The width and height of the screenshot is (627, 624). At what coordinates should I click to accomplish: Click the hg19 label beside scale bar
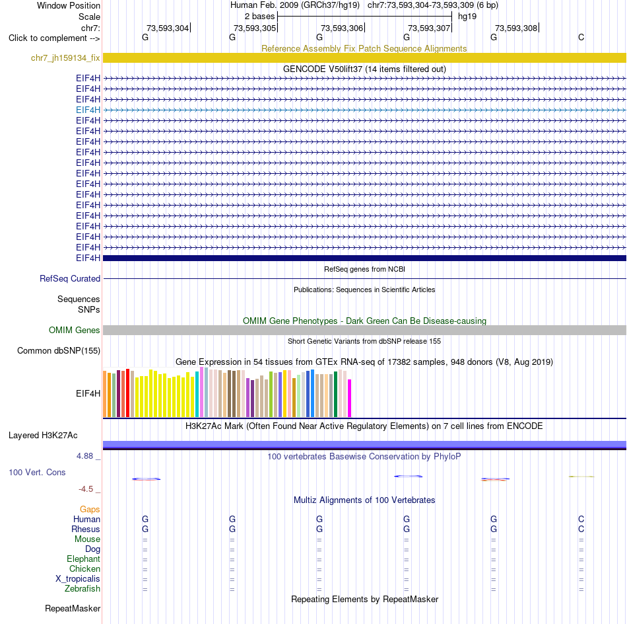pos(467,17)
